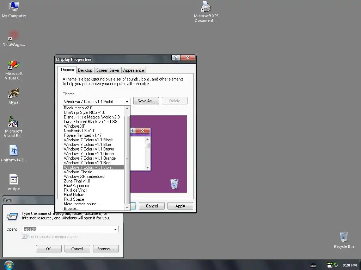Select Windows 7 Colors v1.1 Blue
This screenshot has width=361, height=270.
pyautogui.click(x=93, y=144)
